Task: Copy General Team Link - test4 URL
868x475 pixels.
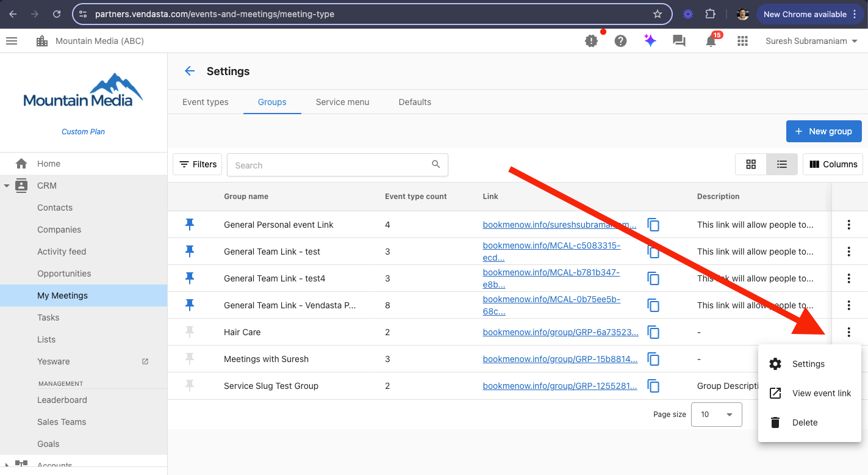Action: point(653,278)
